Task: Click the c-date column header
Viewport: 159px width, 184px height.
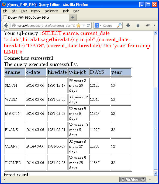Action: (36, 72)
